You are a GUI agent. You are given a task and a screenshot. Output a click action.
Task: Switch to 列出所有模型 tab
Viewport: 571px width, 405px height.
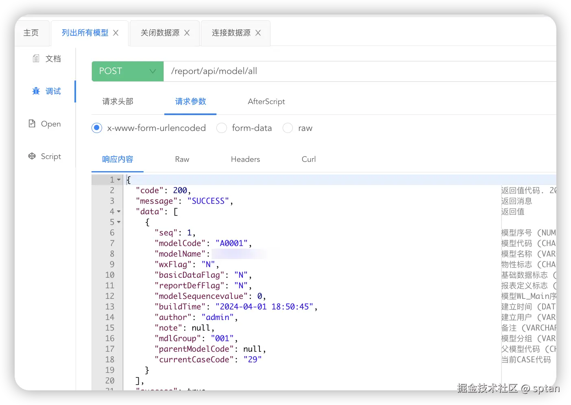[85, 33]
